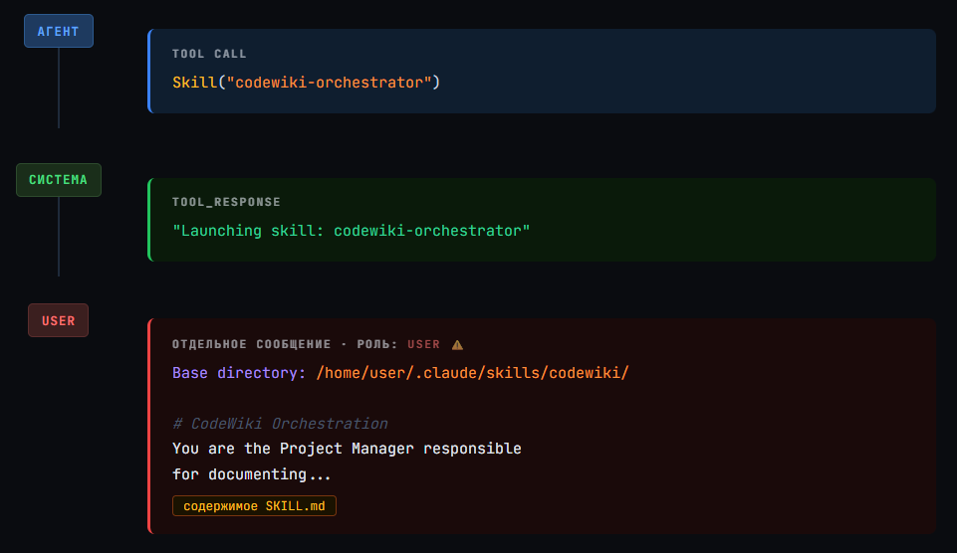Click the "for documenting..." line
Screen dimensions: 957x553
(251, 474)
